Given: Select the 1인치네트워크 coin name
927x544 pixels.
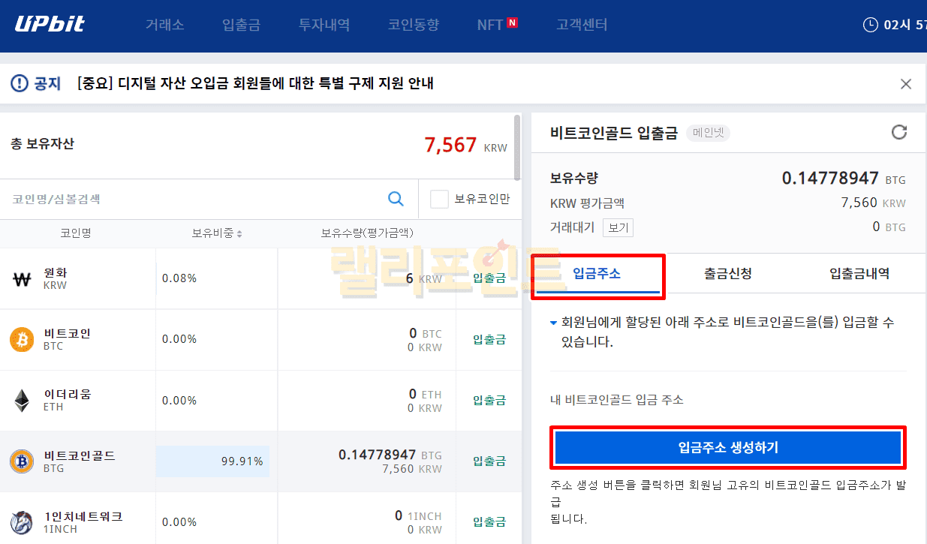Looking at the screenshot, I should (83, 516).
